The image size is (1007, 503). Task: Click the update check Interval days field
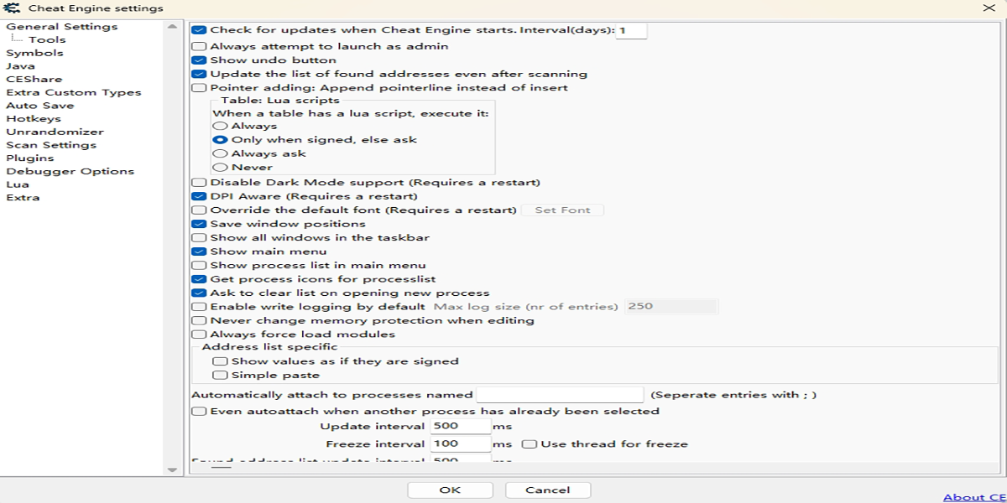click(x=632, y=30)
